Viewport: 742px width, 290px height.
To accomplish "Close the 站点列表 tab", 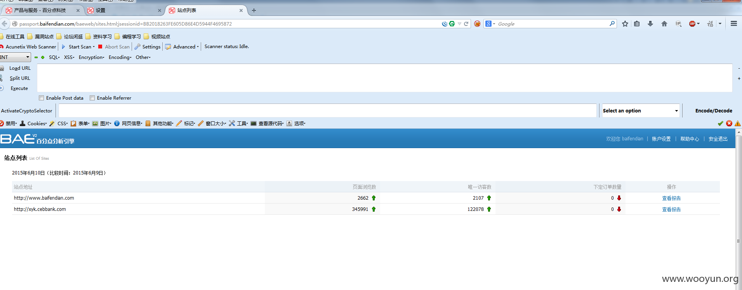I will [241, 10].
